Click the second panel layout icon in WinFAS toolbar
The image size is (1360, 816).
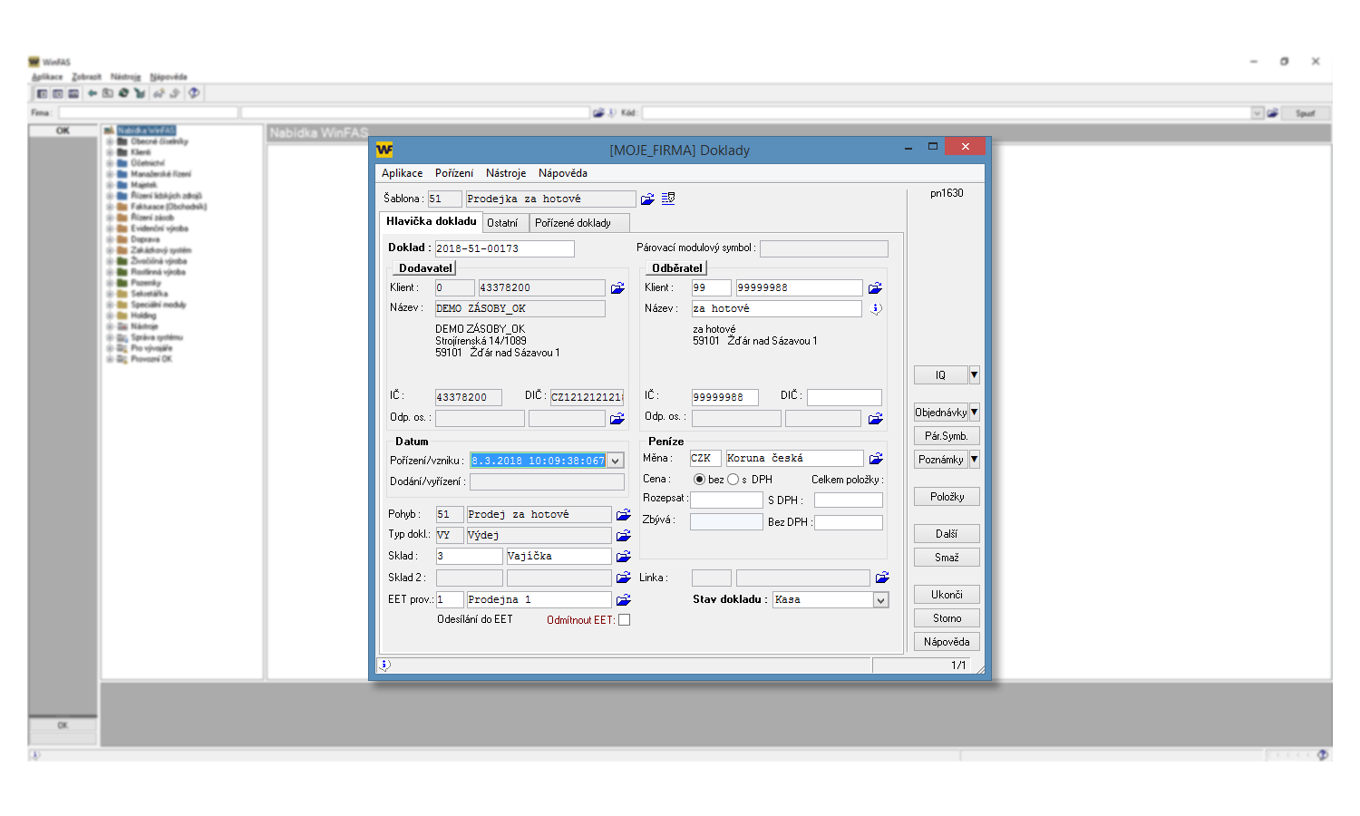coord(57,93)
